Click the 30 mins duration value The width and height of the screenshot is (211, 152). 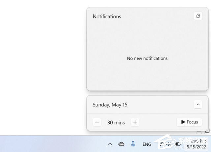[x=116, y=122]
